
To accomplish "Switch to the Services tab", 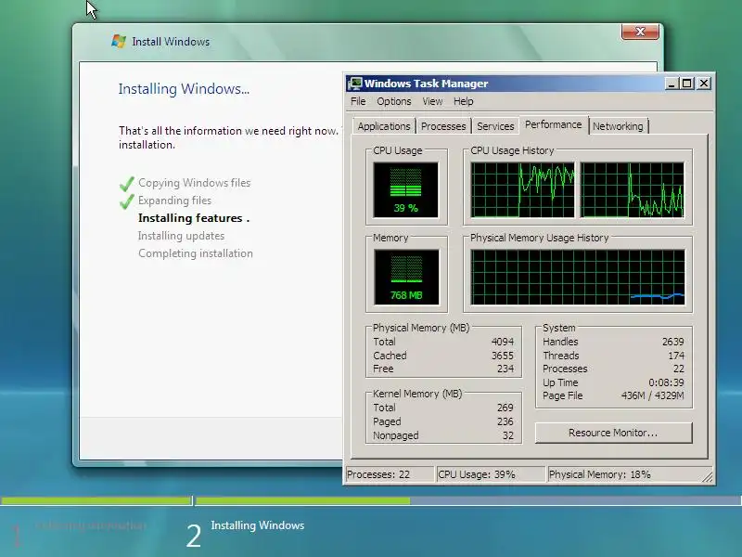I will (x=495, y=126).
